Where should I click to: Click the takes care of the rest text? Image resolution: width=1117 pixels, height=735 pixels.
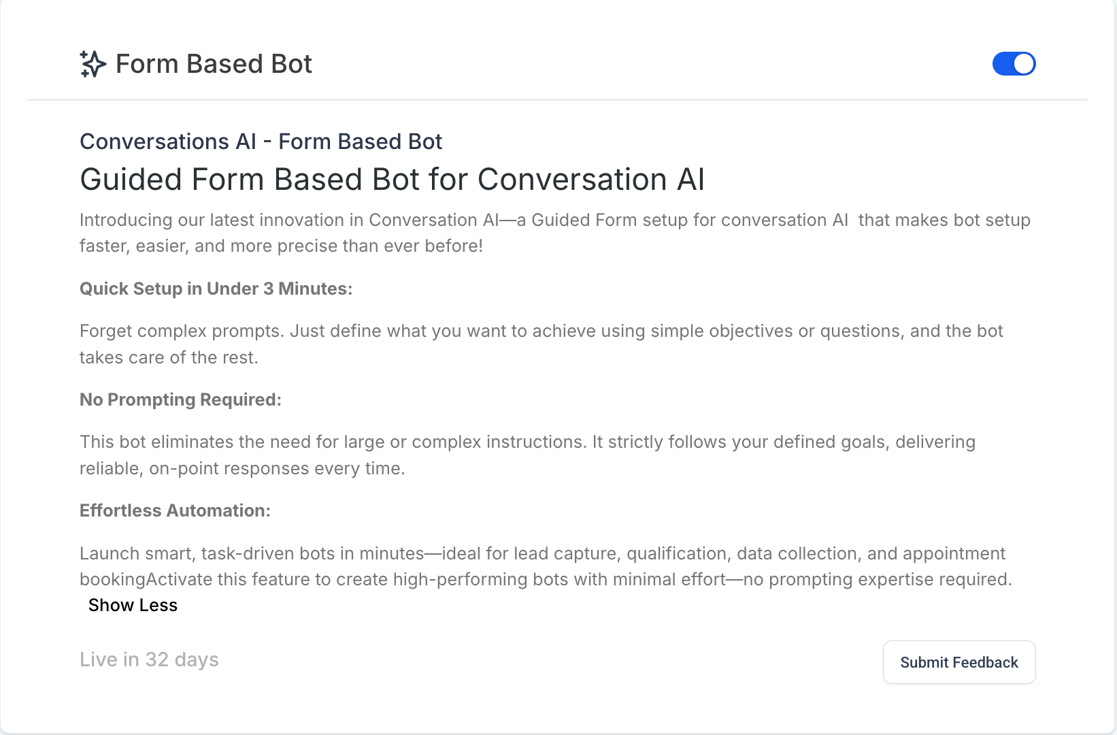coord(169,358)
